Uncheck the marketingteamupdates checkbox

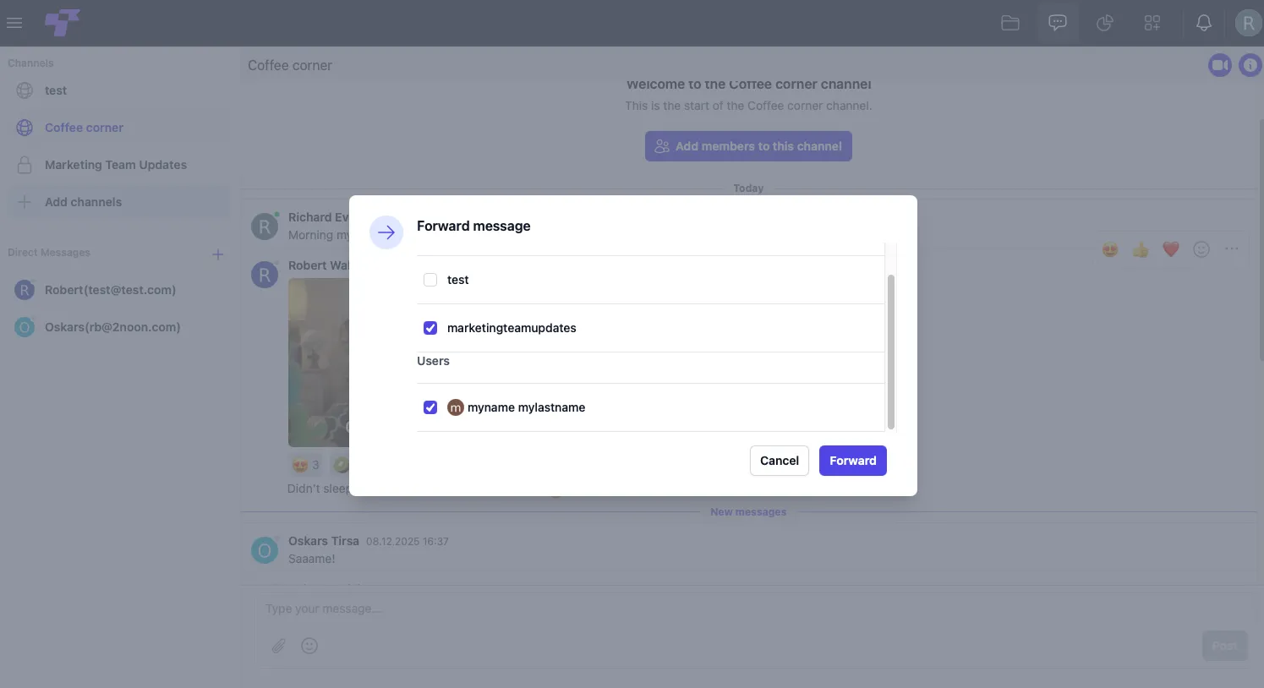click(x=430, y=328)
